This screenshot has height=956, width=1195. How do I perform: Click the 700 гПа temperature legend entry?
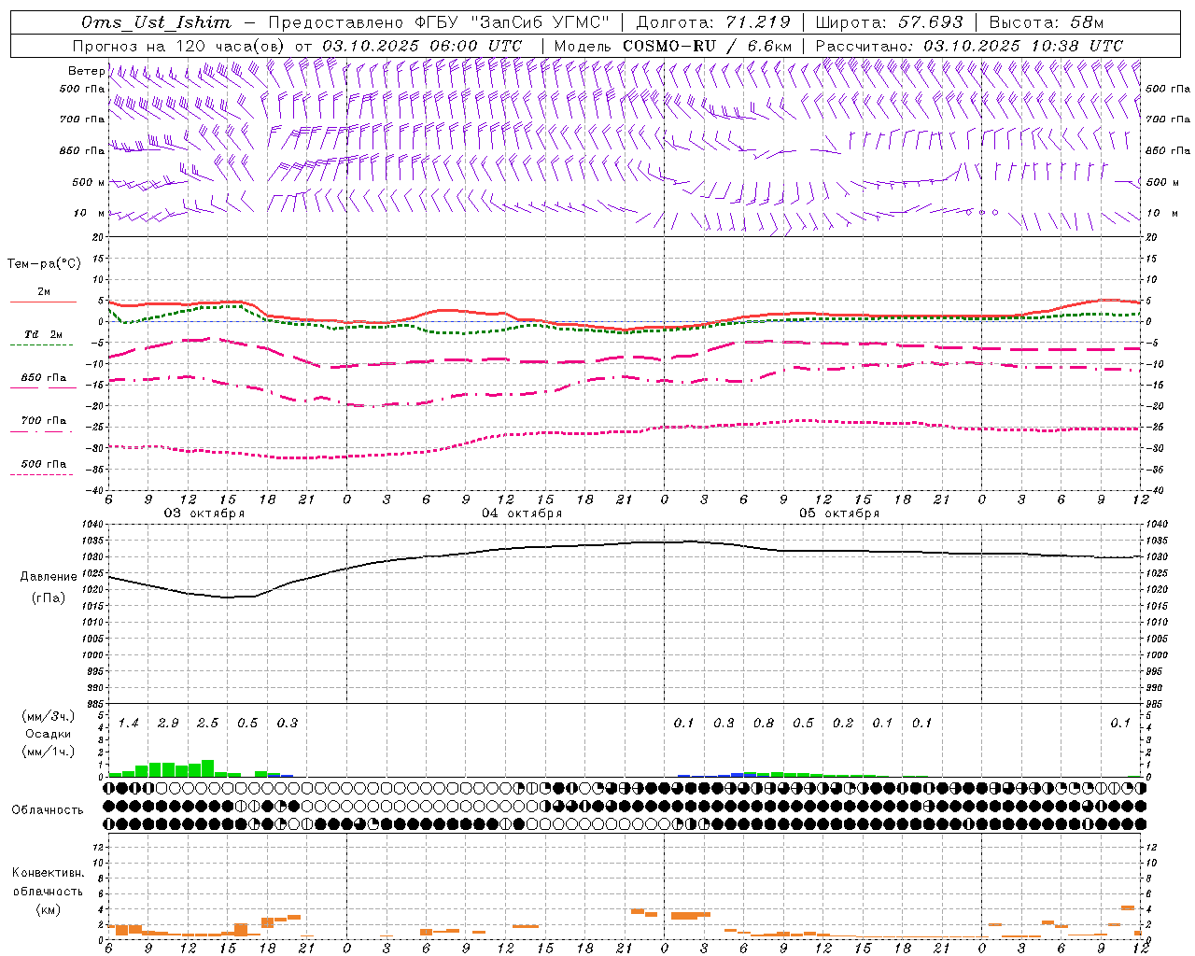click(43, 421)
